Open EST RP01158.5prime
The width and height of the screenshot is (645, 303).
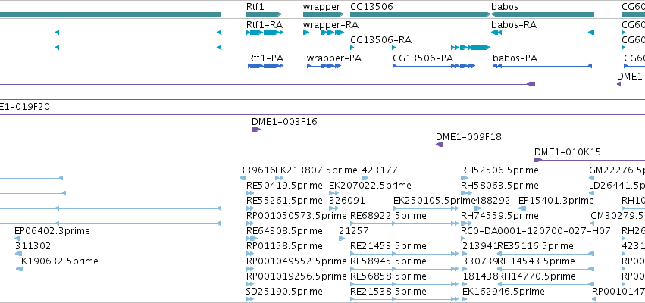pos(284,246)
